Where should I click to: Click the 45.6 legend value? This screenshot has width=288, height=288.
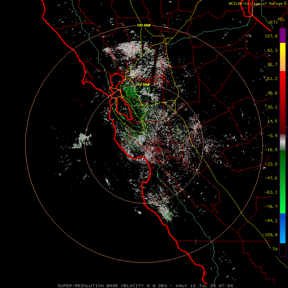272,93
